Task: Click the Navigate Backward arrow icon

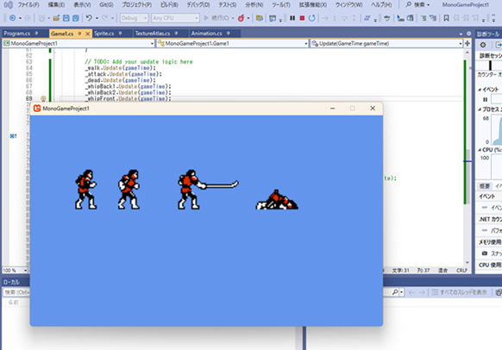Action: (12, 18)
